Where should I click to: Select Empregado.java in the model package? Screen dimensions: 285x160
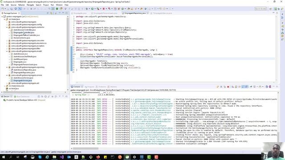pyautogui.click(x=20, y=62)
